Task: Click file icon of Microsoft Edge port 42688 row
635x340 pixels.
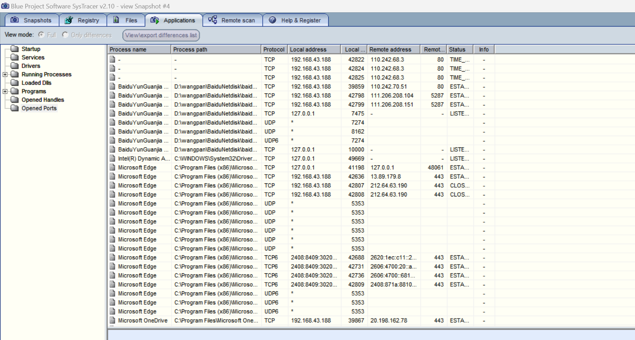Action: pyautogui.click(x=112, y=257)
